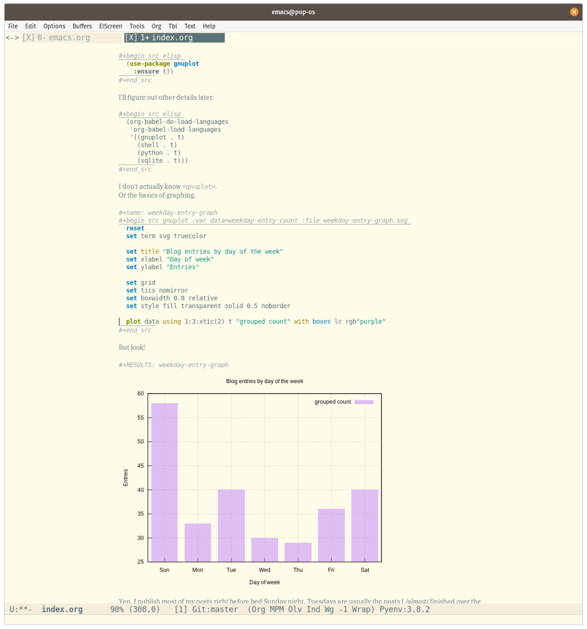587x629 pixels.
Task: Click the purple grouped count legend swatch
Action: tap(364, 402)
